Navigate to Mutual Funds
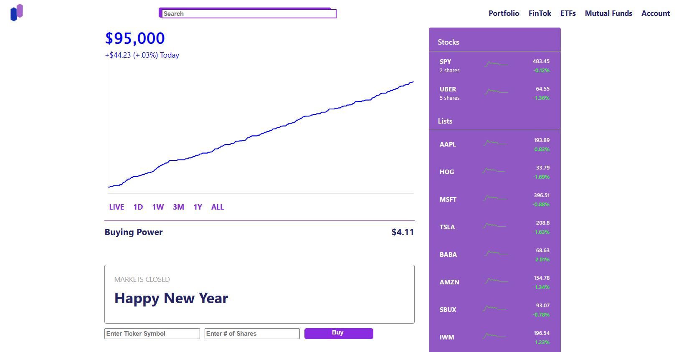 pyautogui.click(x=608, y=13)
